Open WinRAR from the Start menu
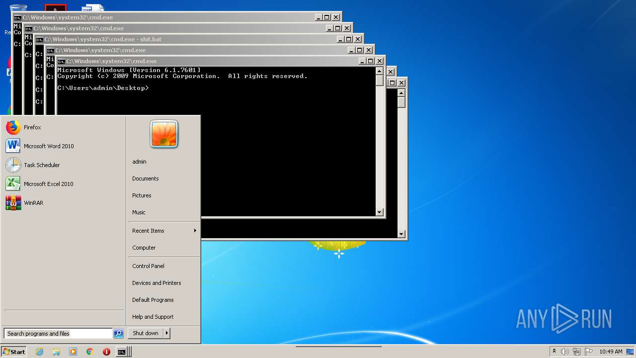Viewport: 636px width, 358px height. [x=64, y=203]
